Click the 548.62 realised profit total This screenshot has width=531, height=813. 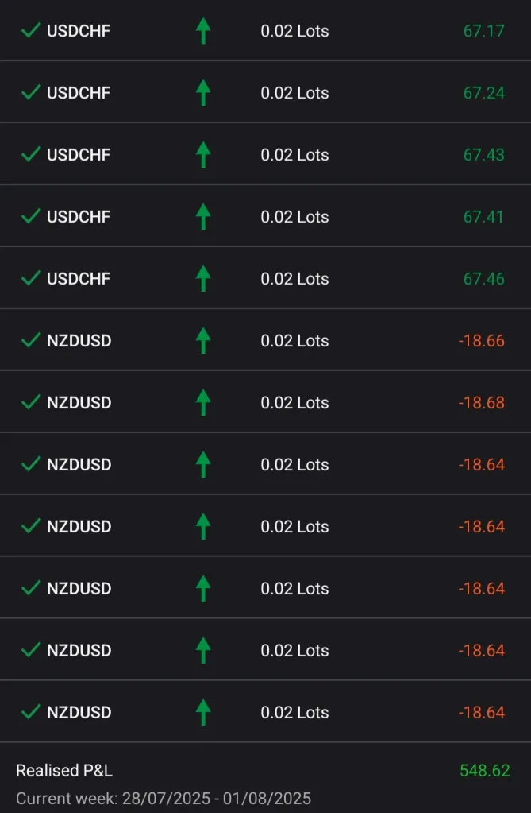point(484,770)
